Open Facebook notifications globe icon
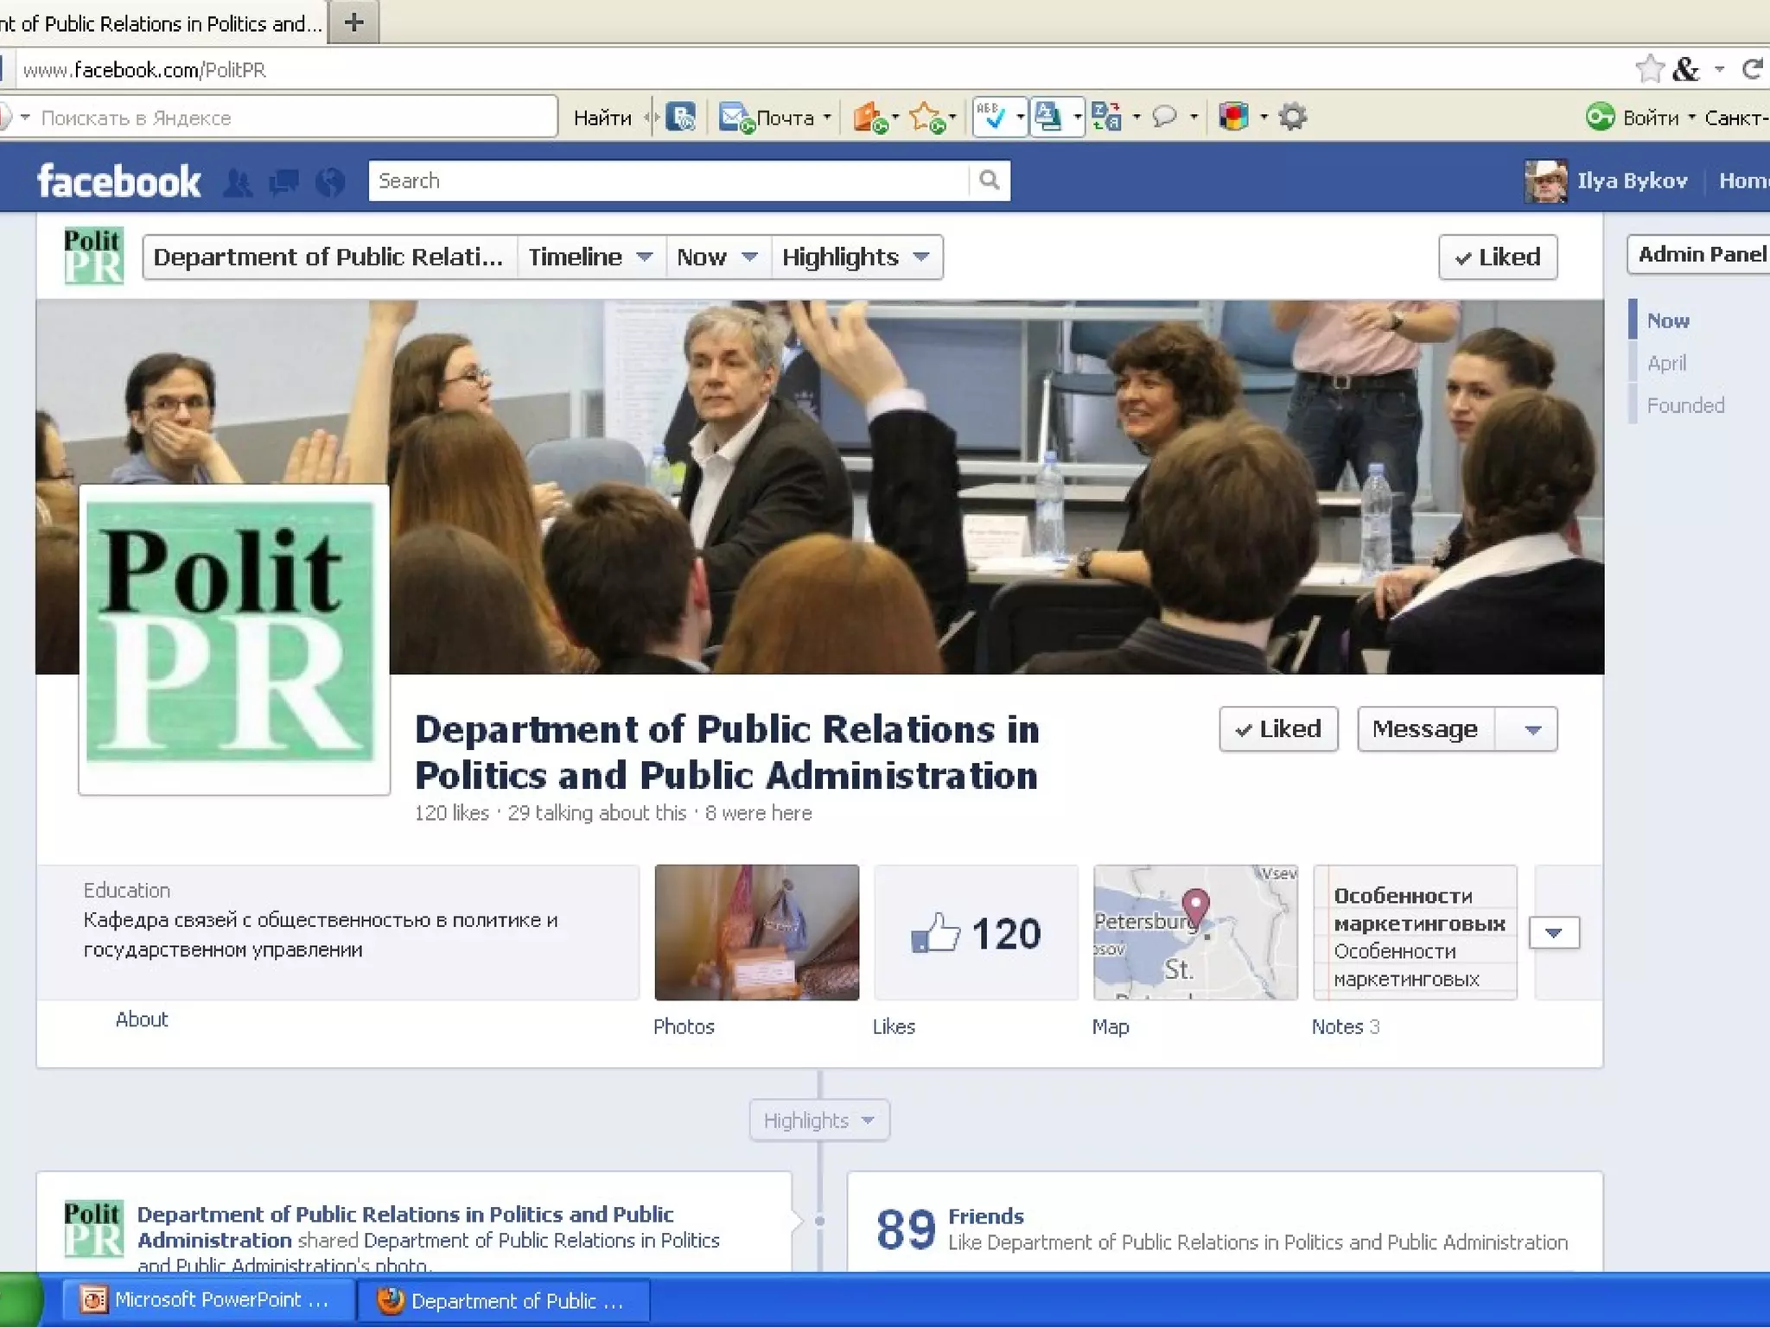Viewport: 1770px width, 1327px height. coord(330,182)
